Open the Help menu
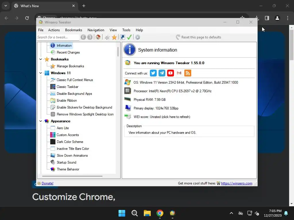Screen dimensions: 294x220 tap(139, 30)
